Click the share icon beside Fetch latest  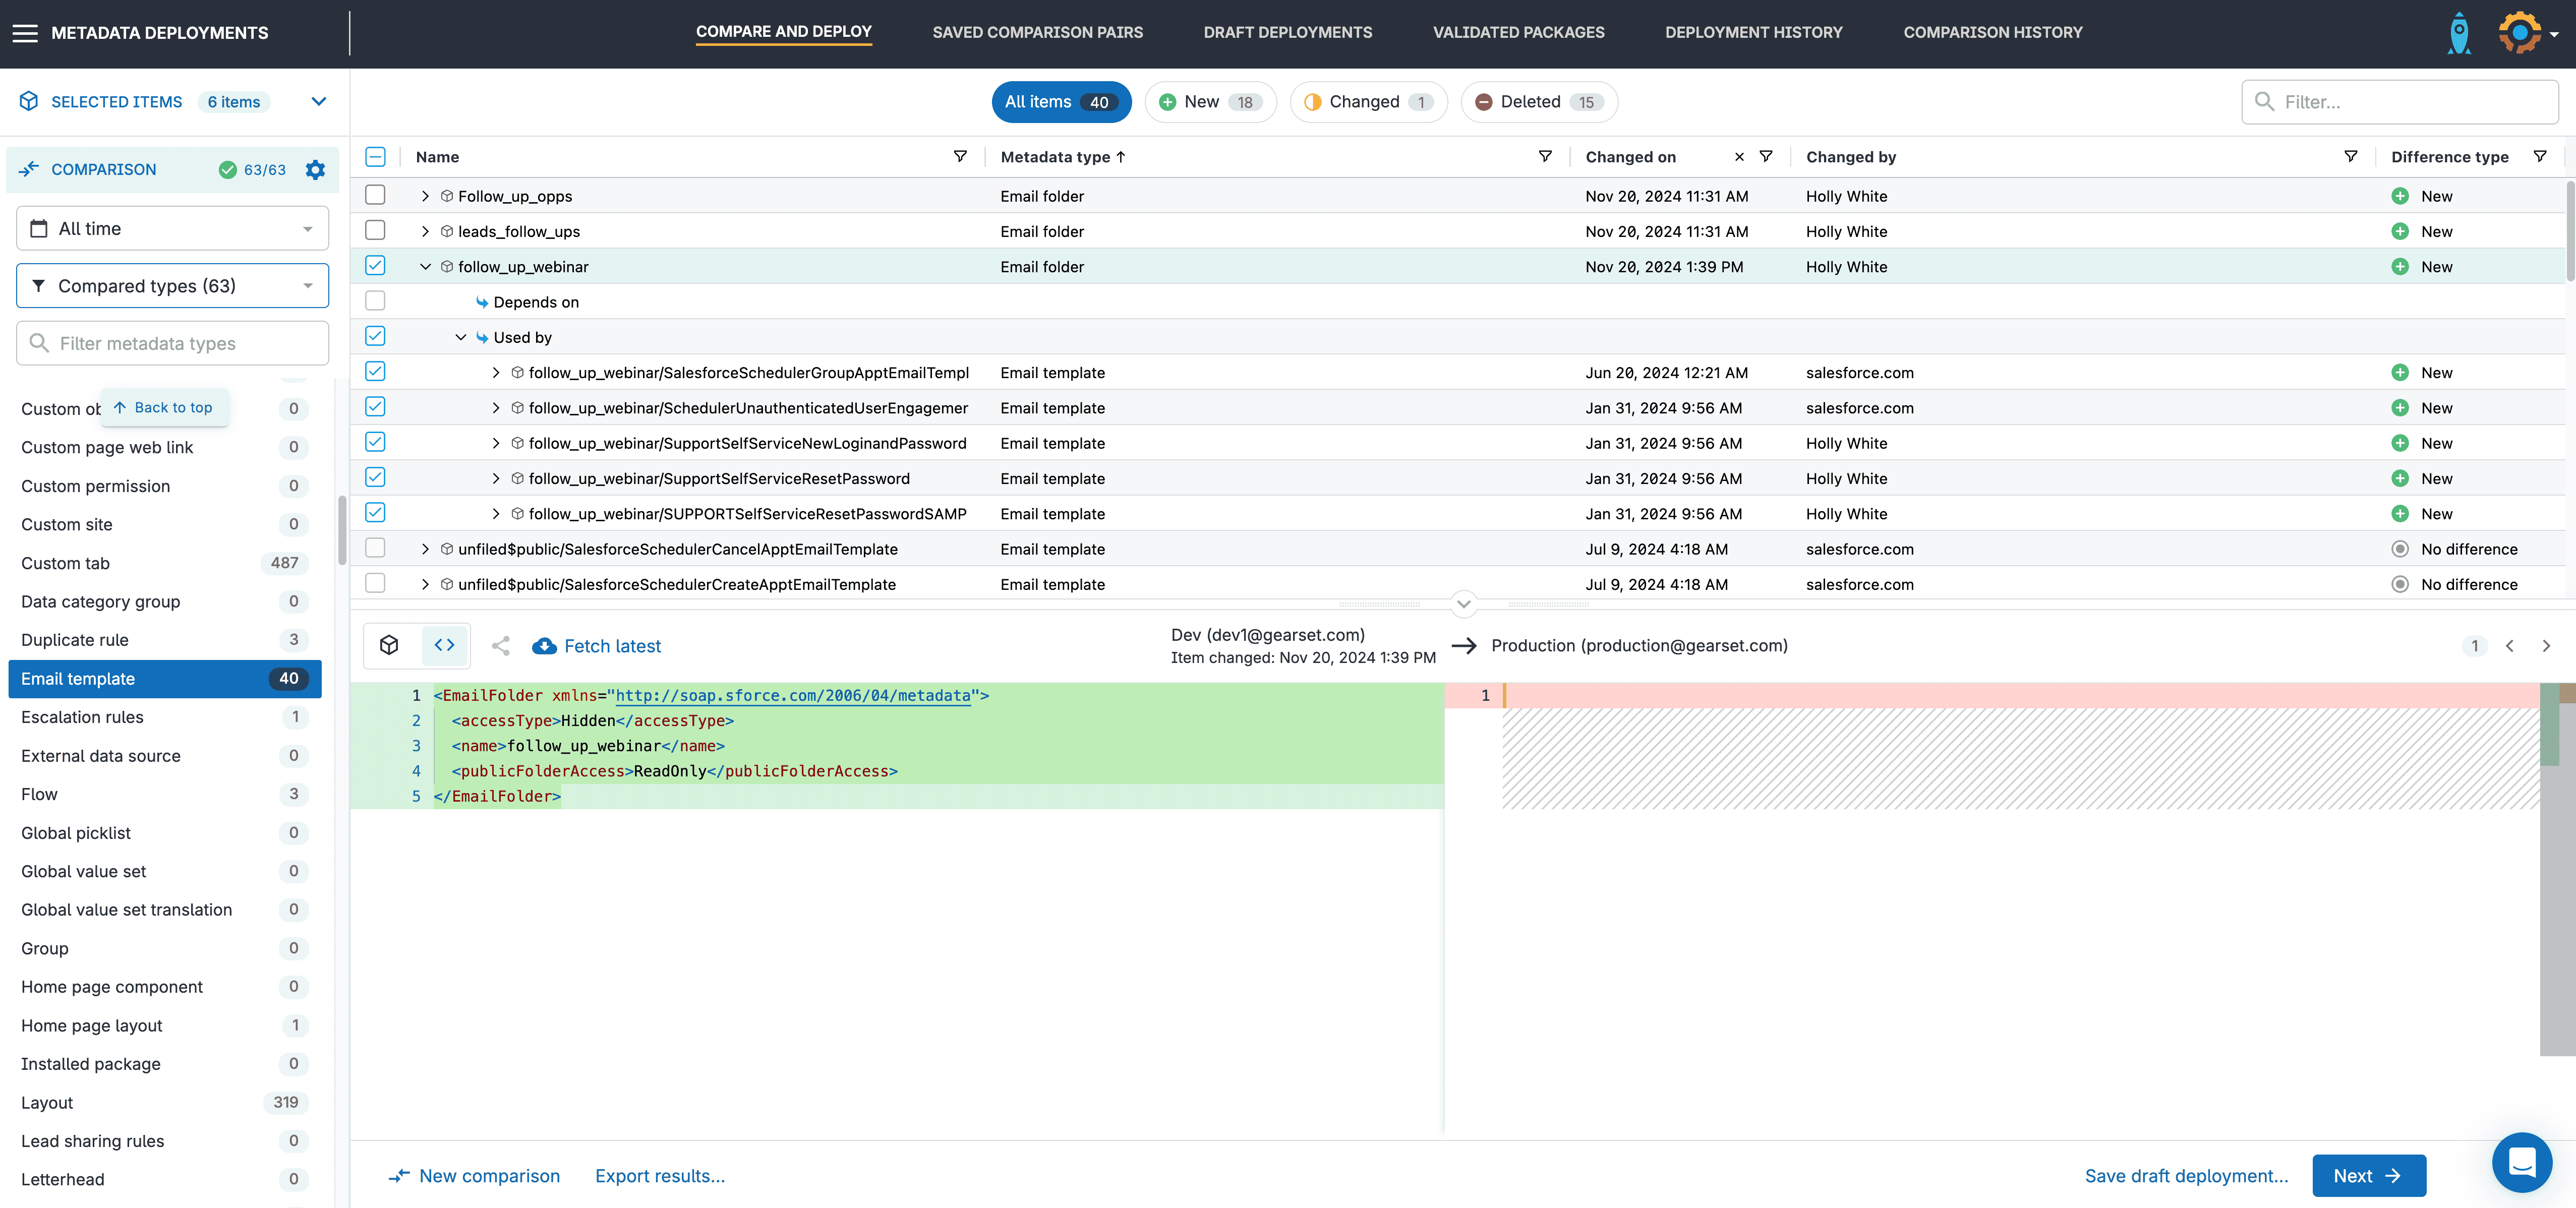(501, 647)
